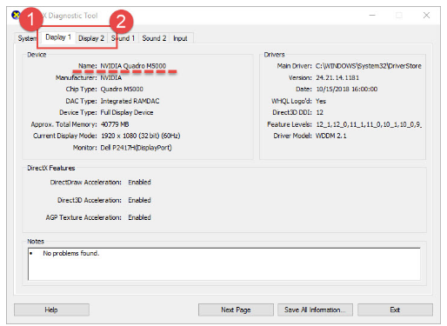The height and width of the screenshot is (326, 447).
Task: Open the Display 2 tab
Action: point(91,38)
